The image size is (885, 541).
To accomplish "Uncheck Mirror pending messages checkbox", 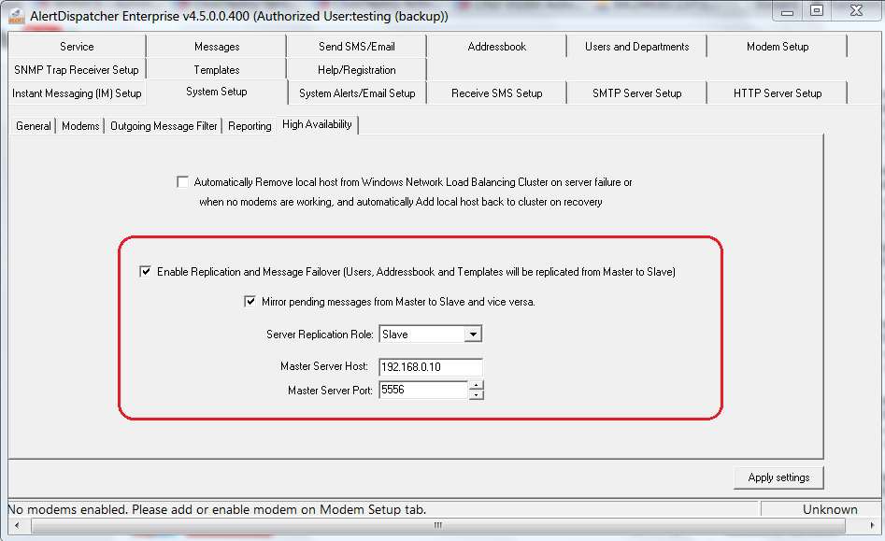I will pos(250,301).
